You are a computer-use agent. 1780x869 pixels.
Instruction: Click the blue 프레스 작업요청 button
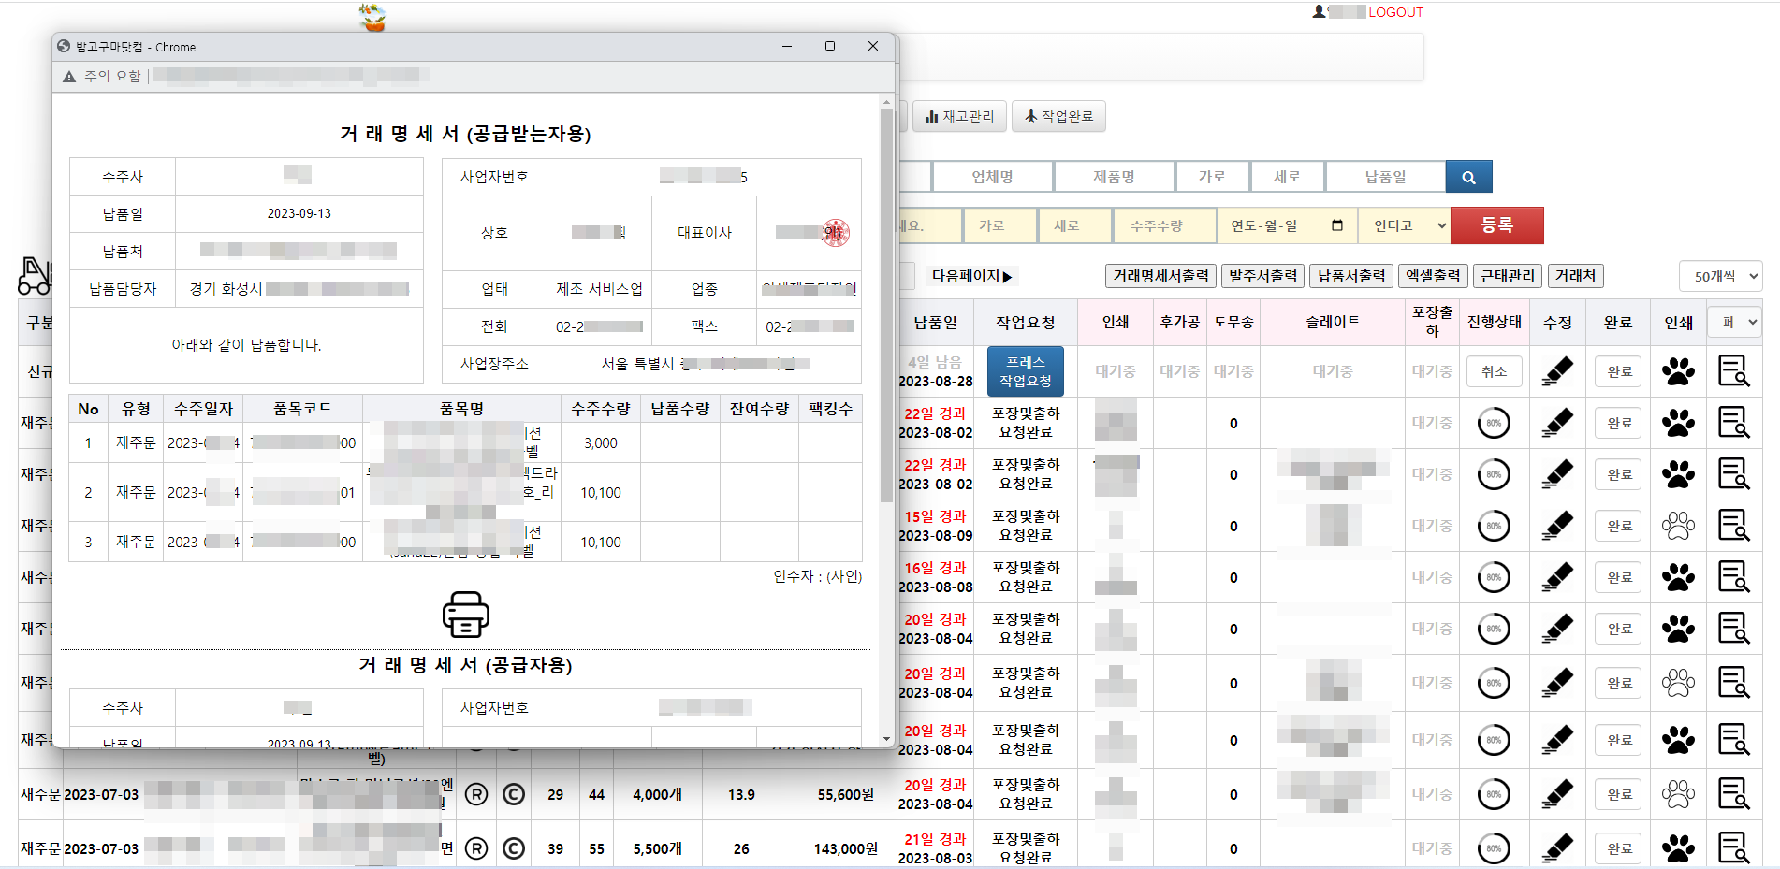coord(1025,371)
